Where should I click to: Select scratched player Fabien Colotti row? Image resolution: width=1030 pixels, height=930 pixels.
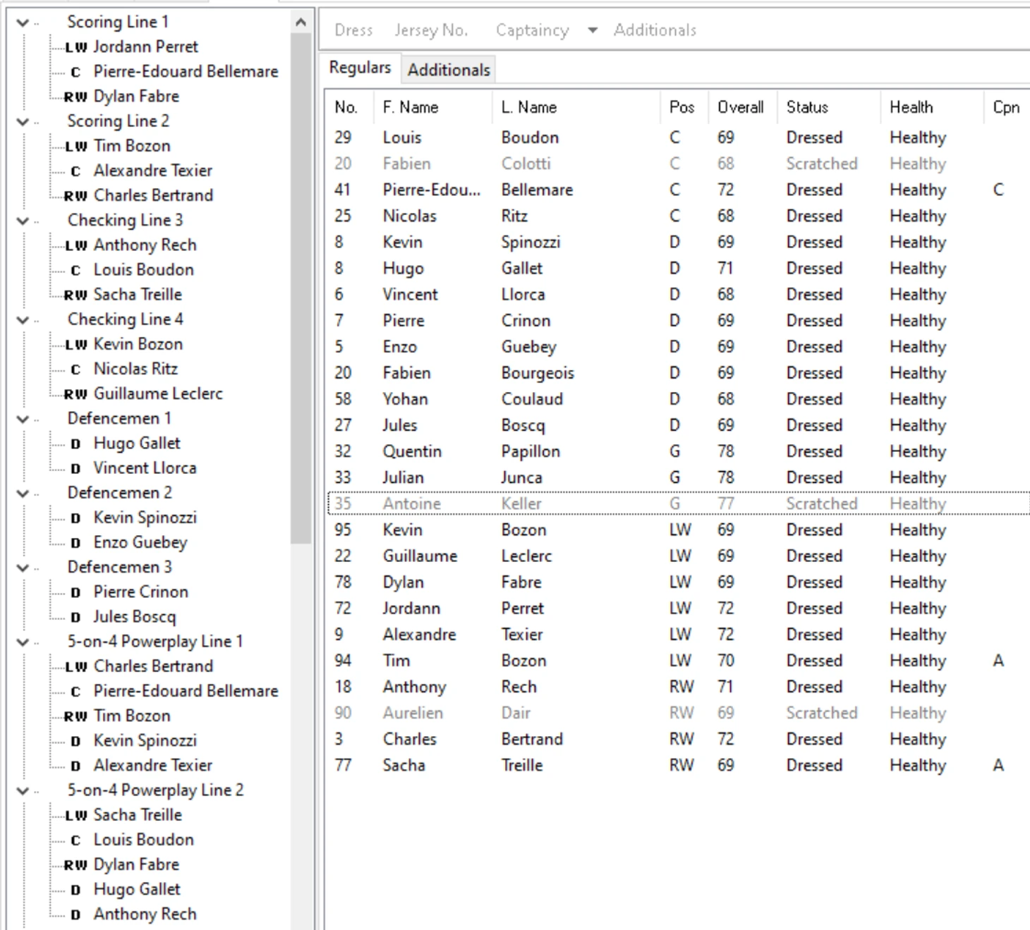tap(679, 164)
